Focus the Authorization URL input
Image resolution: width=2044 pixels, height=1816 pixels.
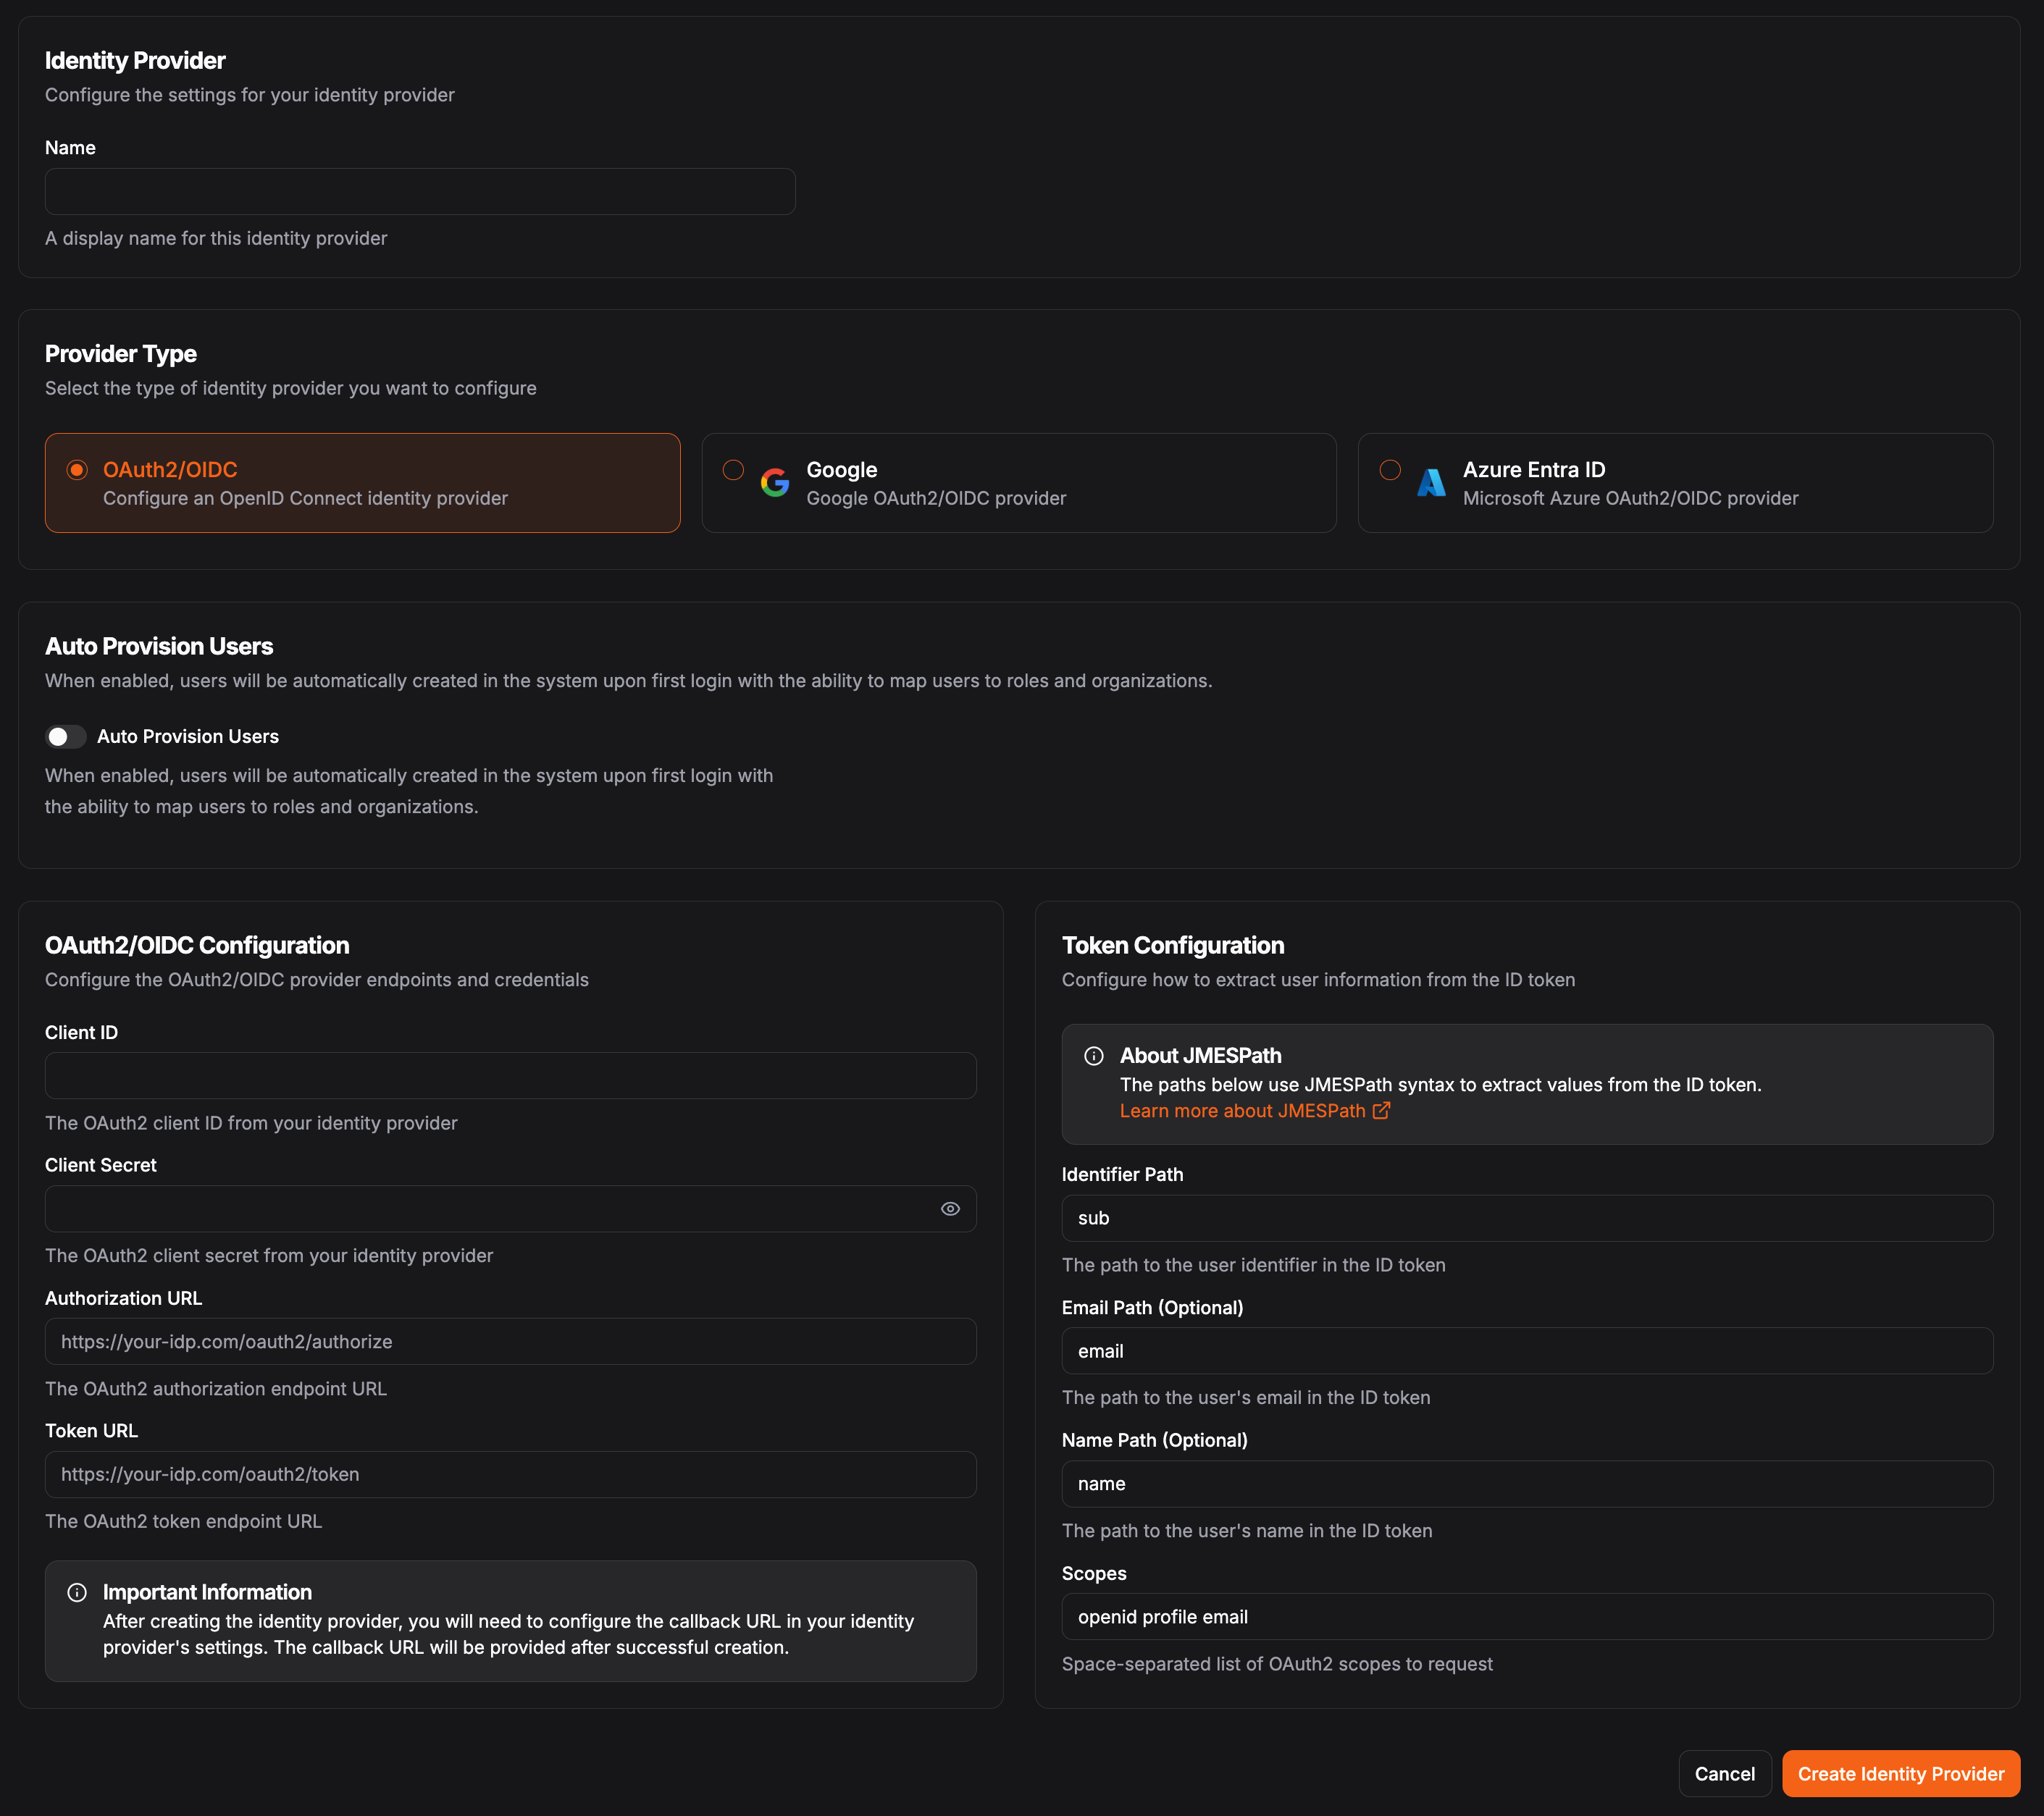click(510, 1341)
